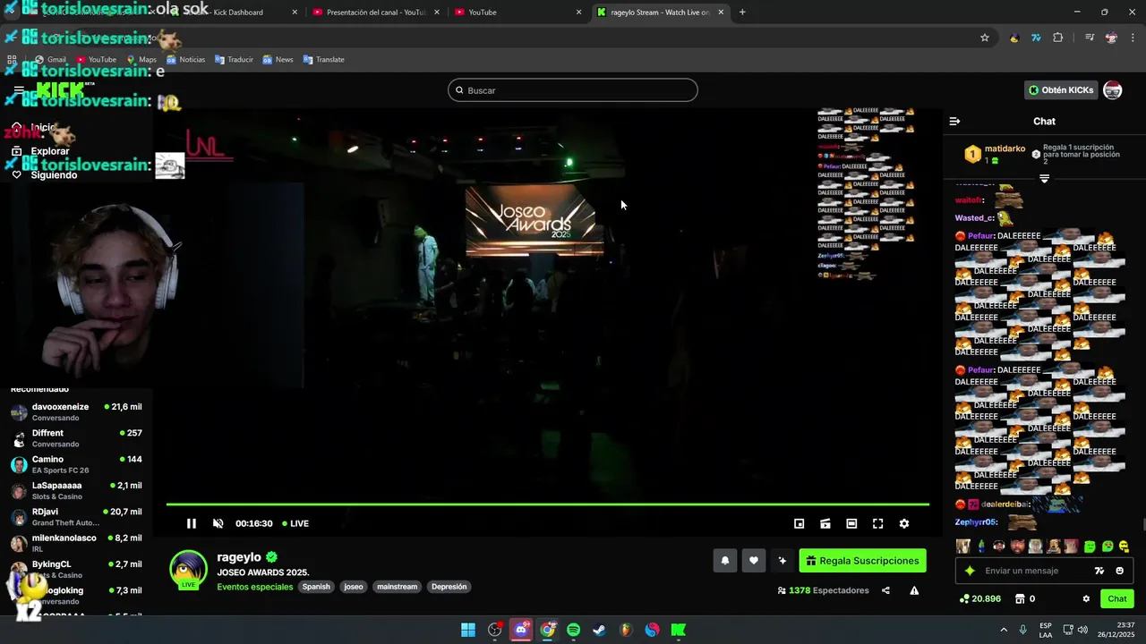Open Windows Start menu
This screenshot has height=644, width=1146.
pyautogui.click(x=468, y=630)
